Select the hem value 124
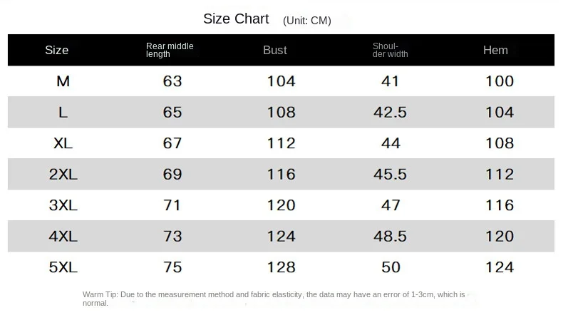 pyautogui.click(x=499, y=267)
